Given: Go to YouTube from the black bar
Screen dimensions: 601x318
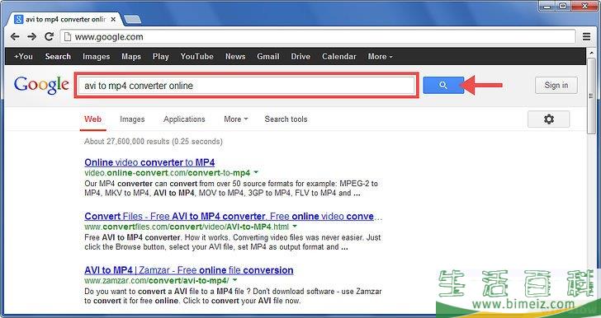Looking at the screenshot, I should point(197,56).
